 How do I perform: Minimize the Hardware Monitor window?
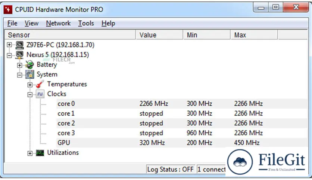(x=261, y=8)
